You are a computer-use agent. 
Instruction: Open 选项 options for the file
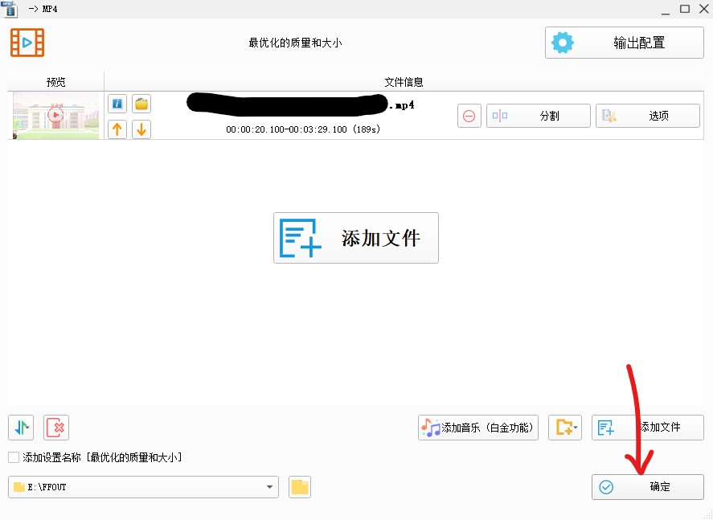pos(647,116)
